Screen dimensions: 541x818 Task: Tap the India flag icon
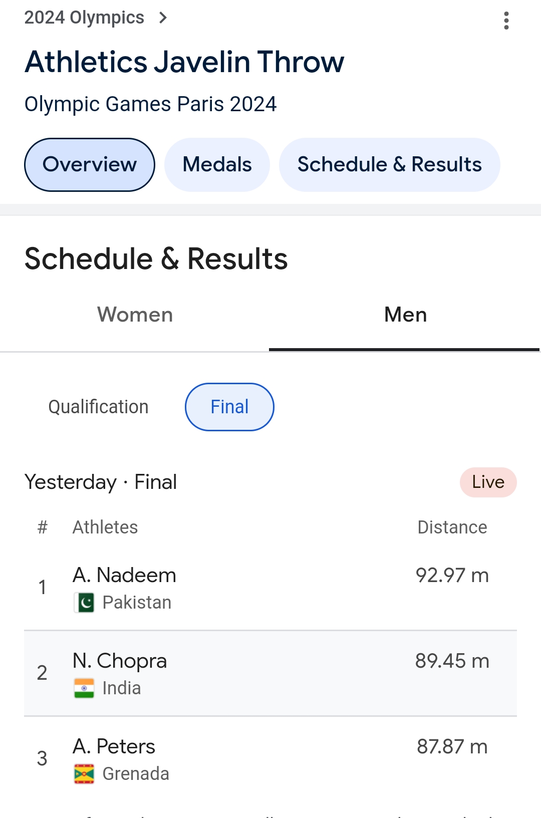click(84, 688)
